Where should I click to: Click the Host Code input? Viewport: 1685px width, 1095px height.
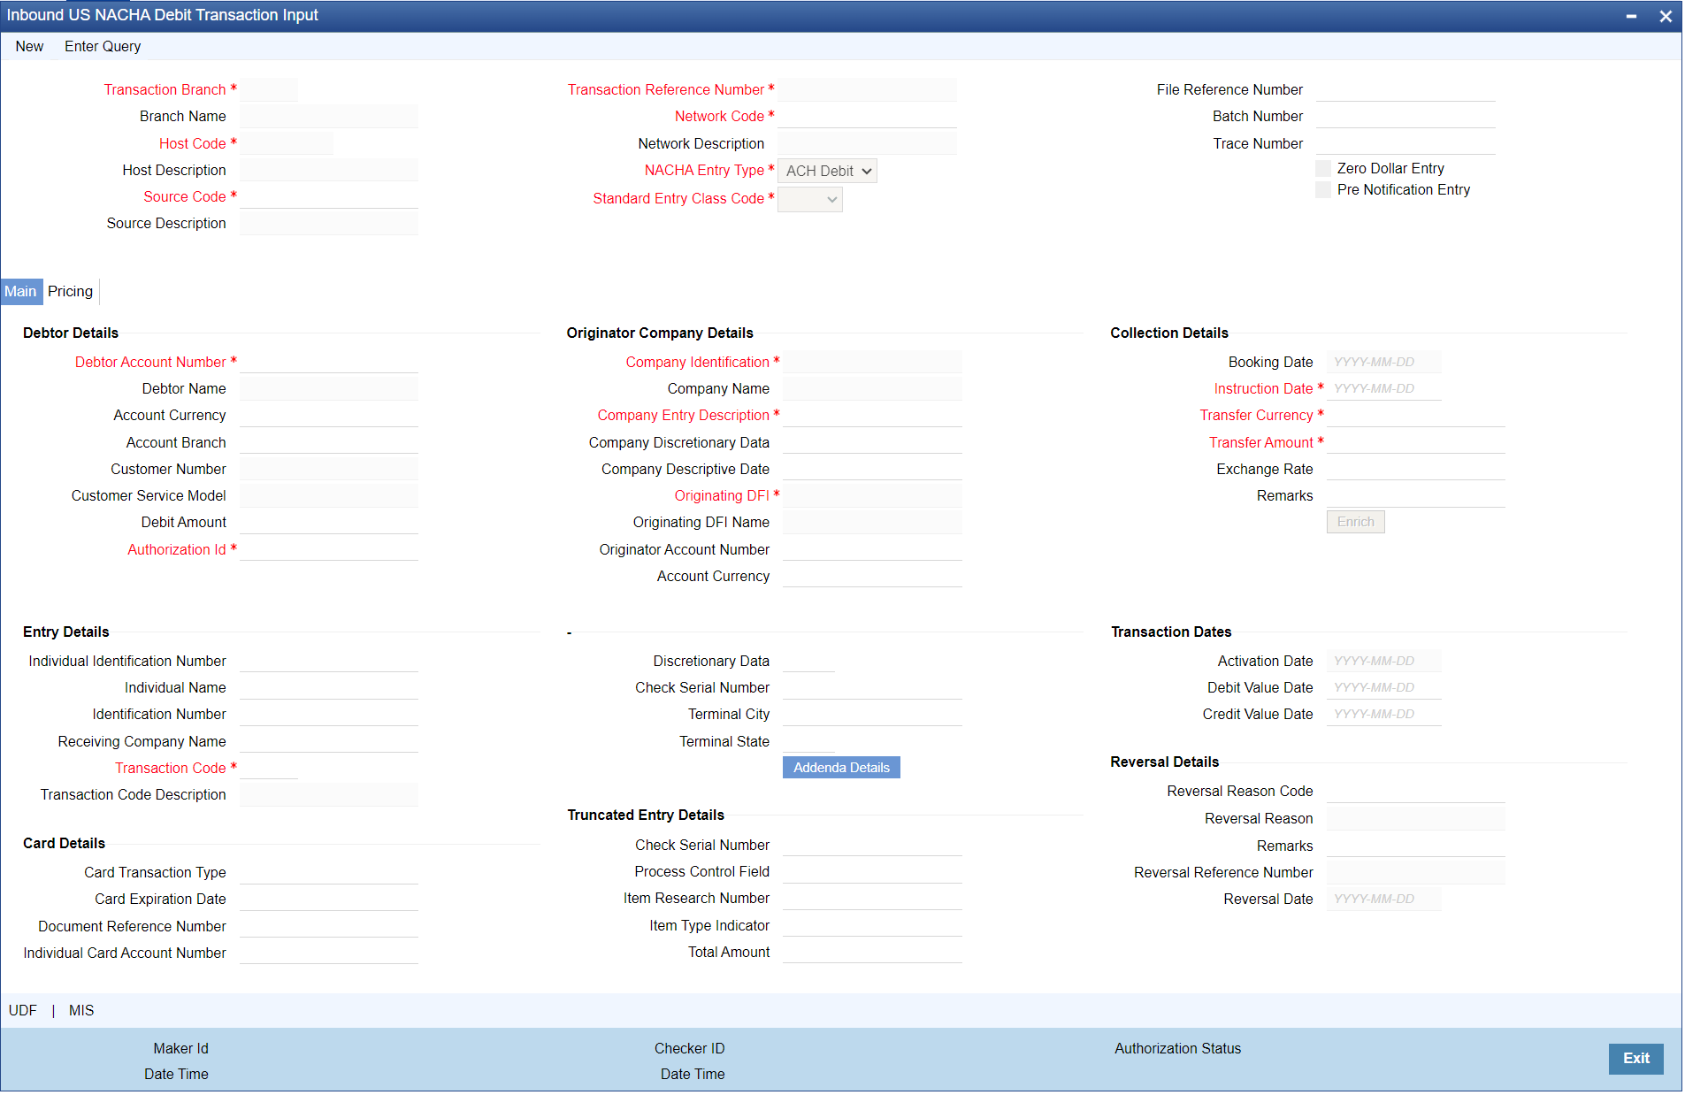pyautogui.click(x=287, y=143)
